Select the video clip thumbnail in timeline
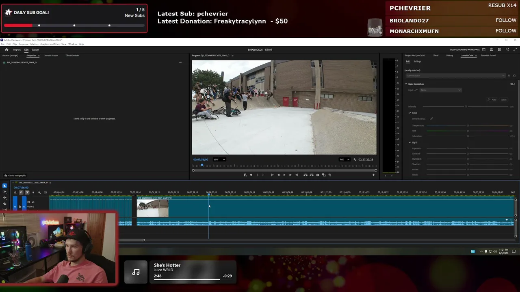 coord(153,208)
